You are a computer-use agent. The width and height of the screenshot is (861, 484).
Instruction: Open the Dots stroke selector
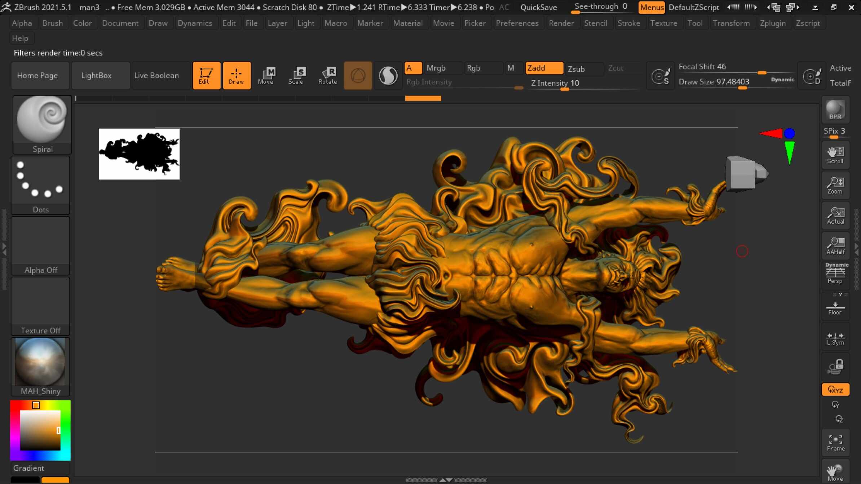pyautogui.click(x=41, y=185)
